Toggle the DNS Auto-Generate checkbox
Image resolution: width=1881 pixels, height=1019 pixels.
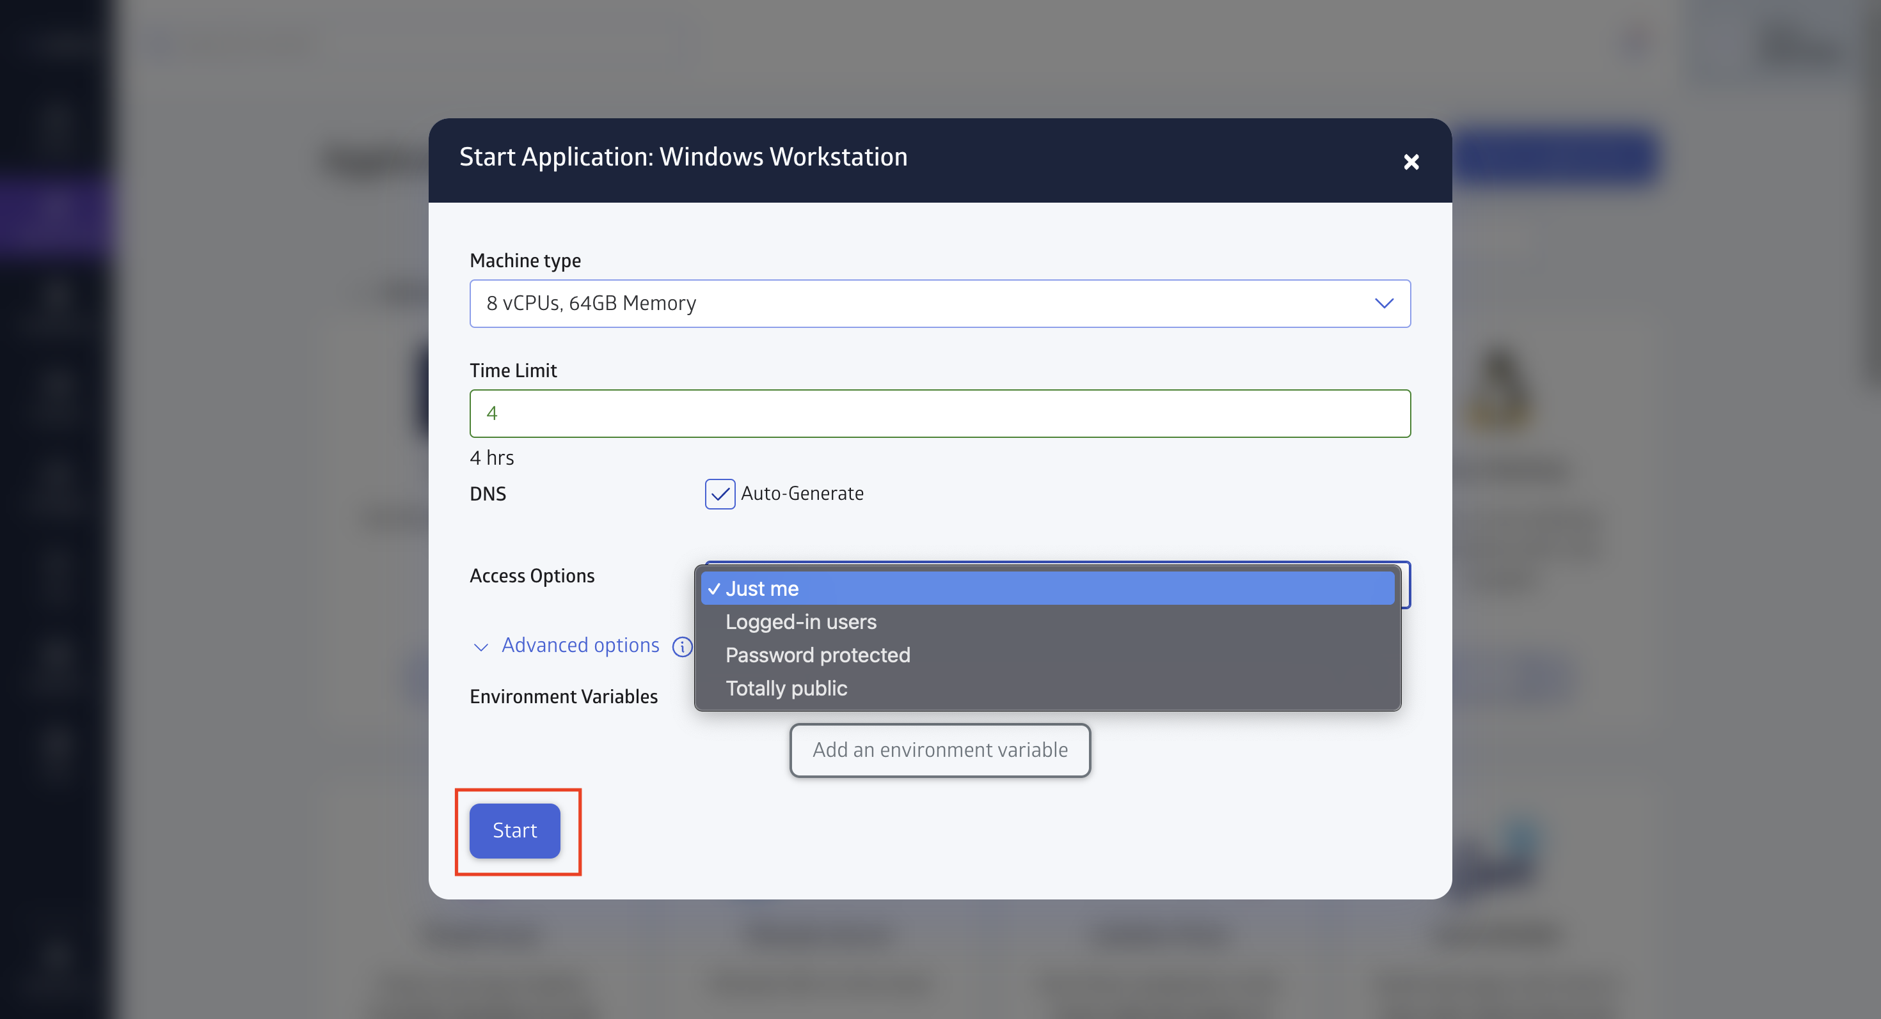(719, 494)
